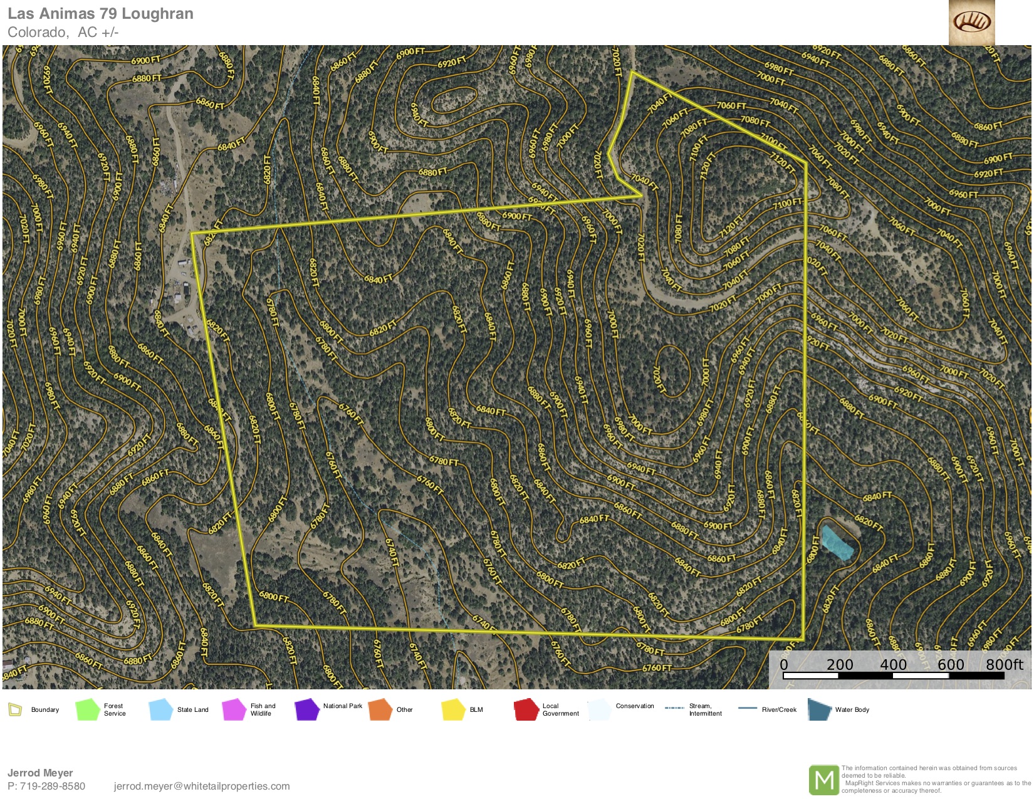The height and width of the screenshot is (799, 1034).
Task: Click the Boundary legend icon
Action: coord(15,709)
